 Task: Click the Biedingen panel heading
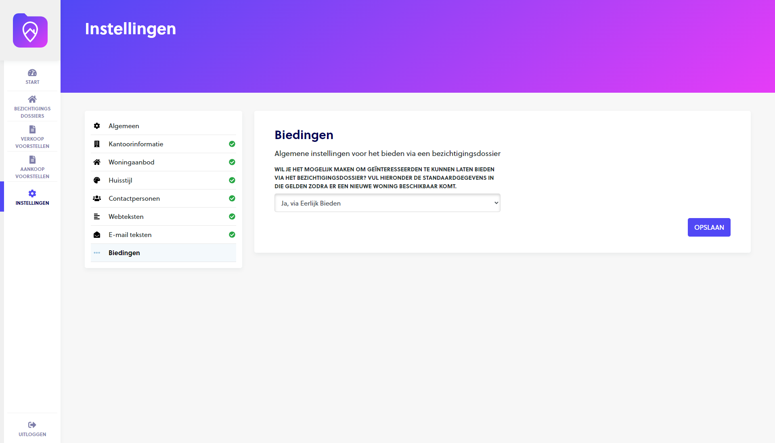coord(304,135)
